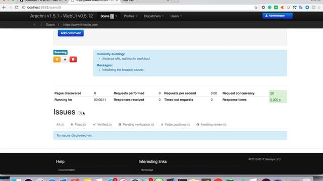Reload the page in the browser

pos(17,8)
